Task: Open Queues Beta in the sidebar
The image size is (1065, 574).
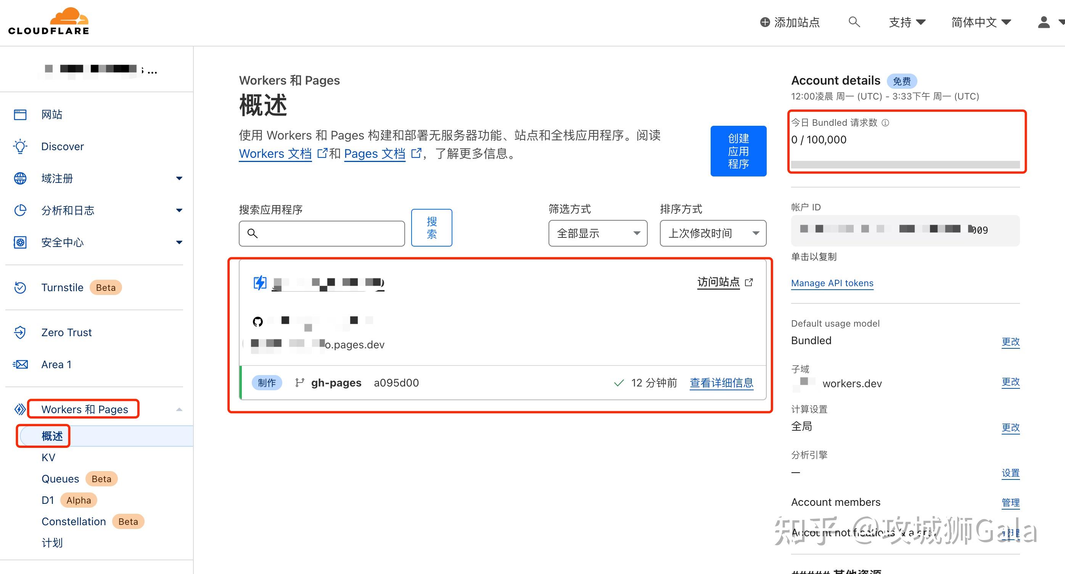Action: 79,479
